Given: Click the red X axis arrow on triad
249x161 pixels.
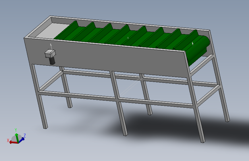Looking at the screenshot, I should click(x=13, y=142).
